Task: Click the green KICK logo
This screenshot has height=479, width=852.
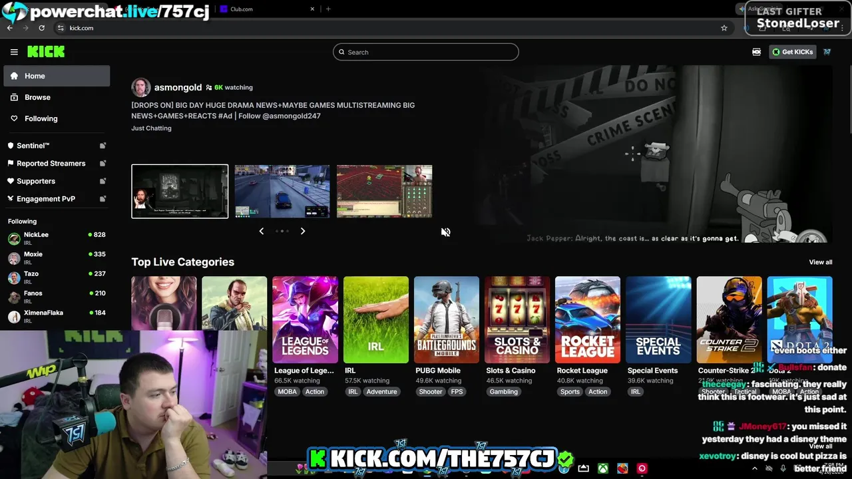Action: coord(46,52)
